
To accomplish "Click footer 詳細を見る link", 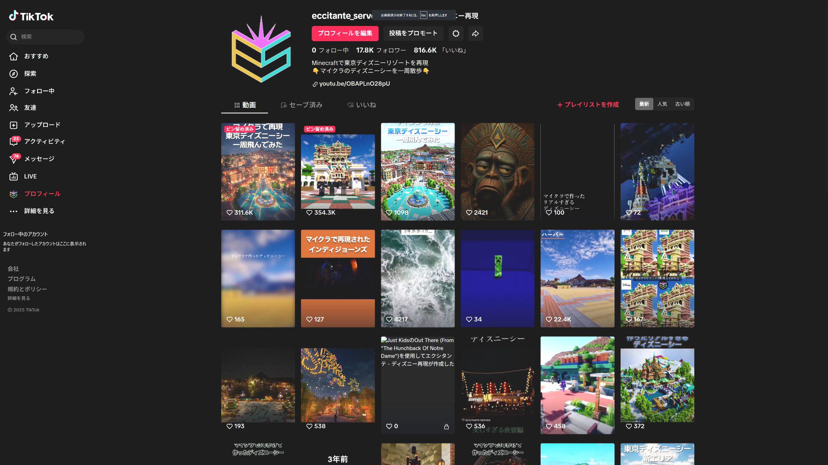I will click(x=19, y=298).
